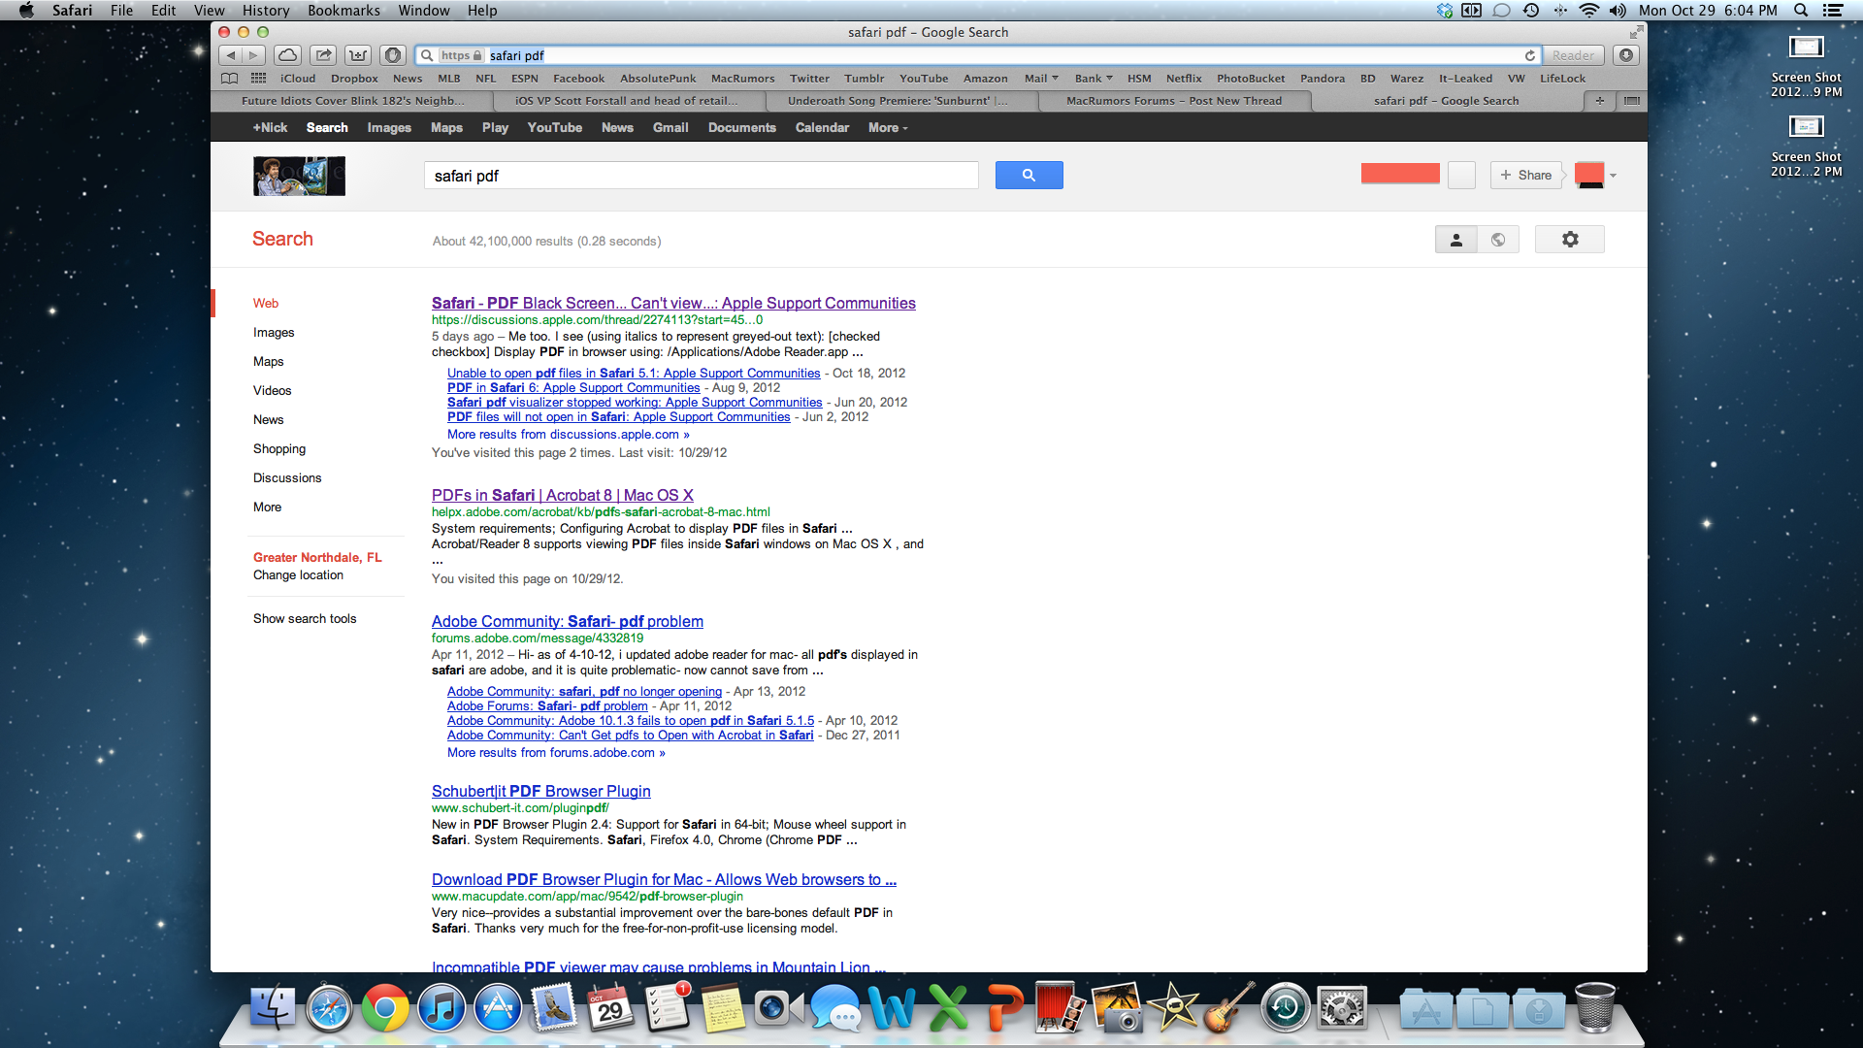Click Change location in the sidebar
Screen dimensions: 1863x1048
298,575
